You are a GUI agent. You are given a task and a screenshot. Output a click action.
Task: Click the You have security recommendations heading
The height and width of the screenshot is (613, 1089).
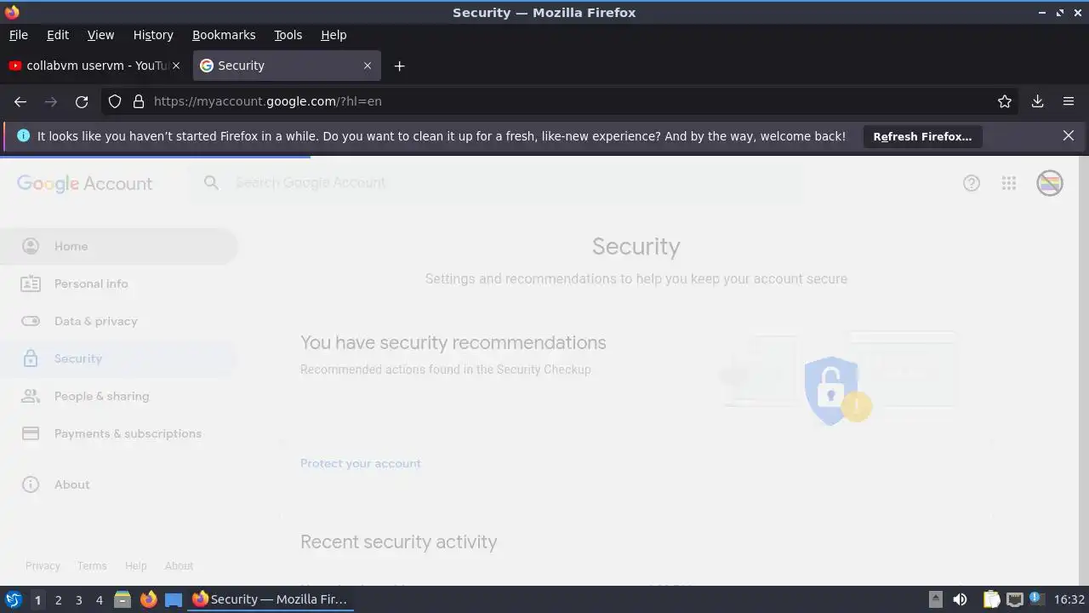click(453, 342)
